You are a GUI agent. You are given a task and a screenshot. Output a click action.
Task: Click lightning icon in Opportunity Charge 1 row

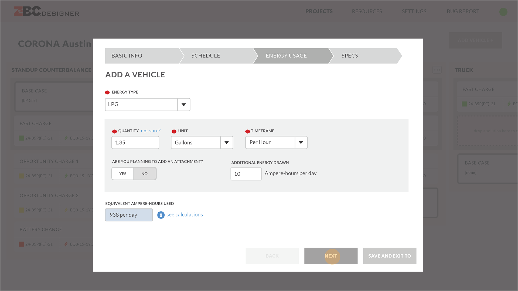pos(66,176)
